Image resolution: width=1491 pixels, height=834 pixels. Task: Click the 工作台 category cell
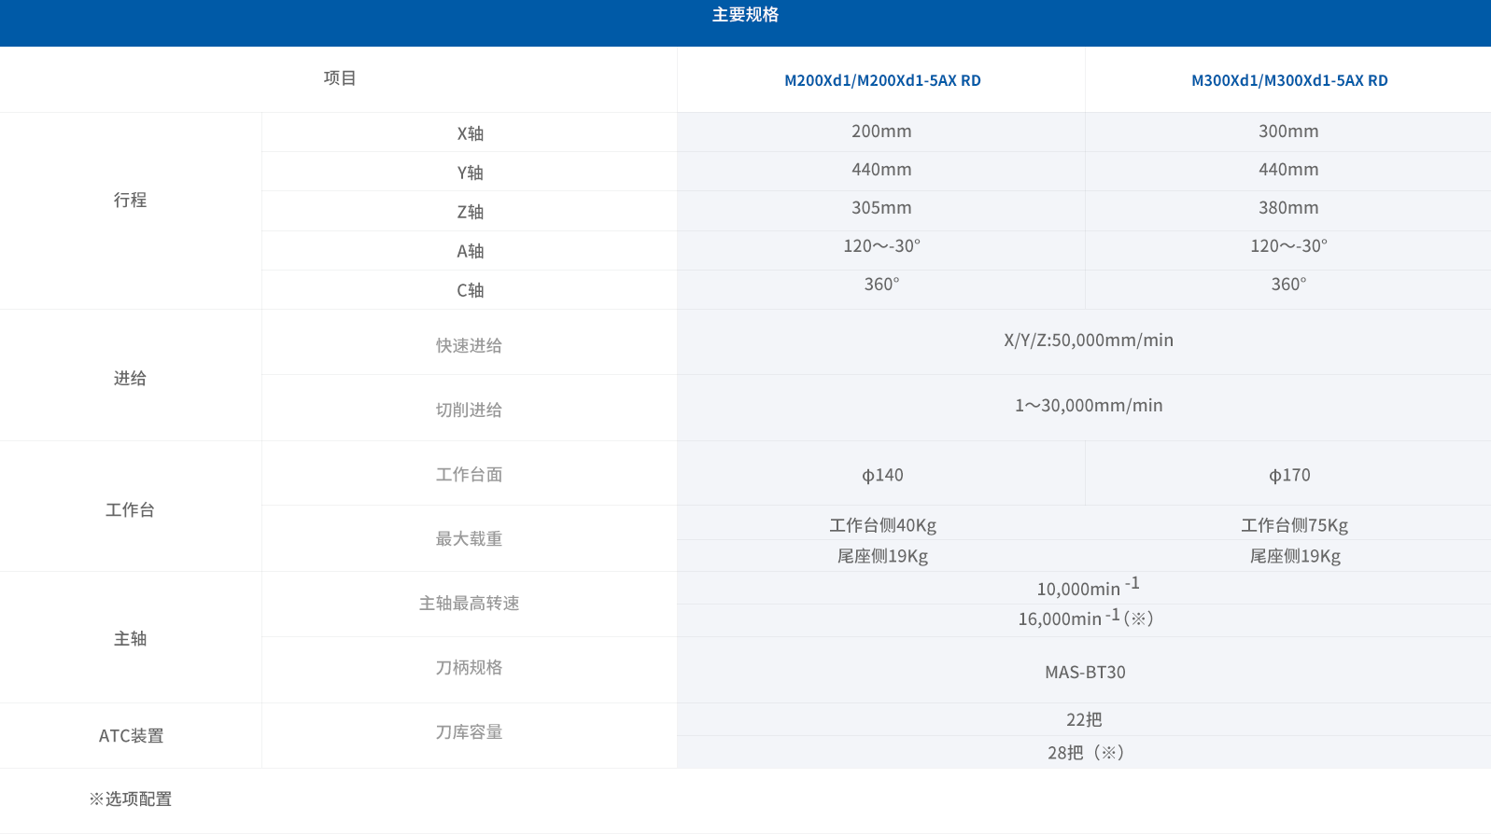coord(131,509)
